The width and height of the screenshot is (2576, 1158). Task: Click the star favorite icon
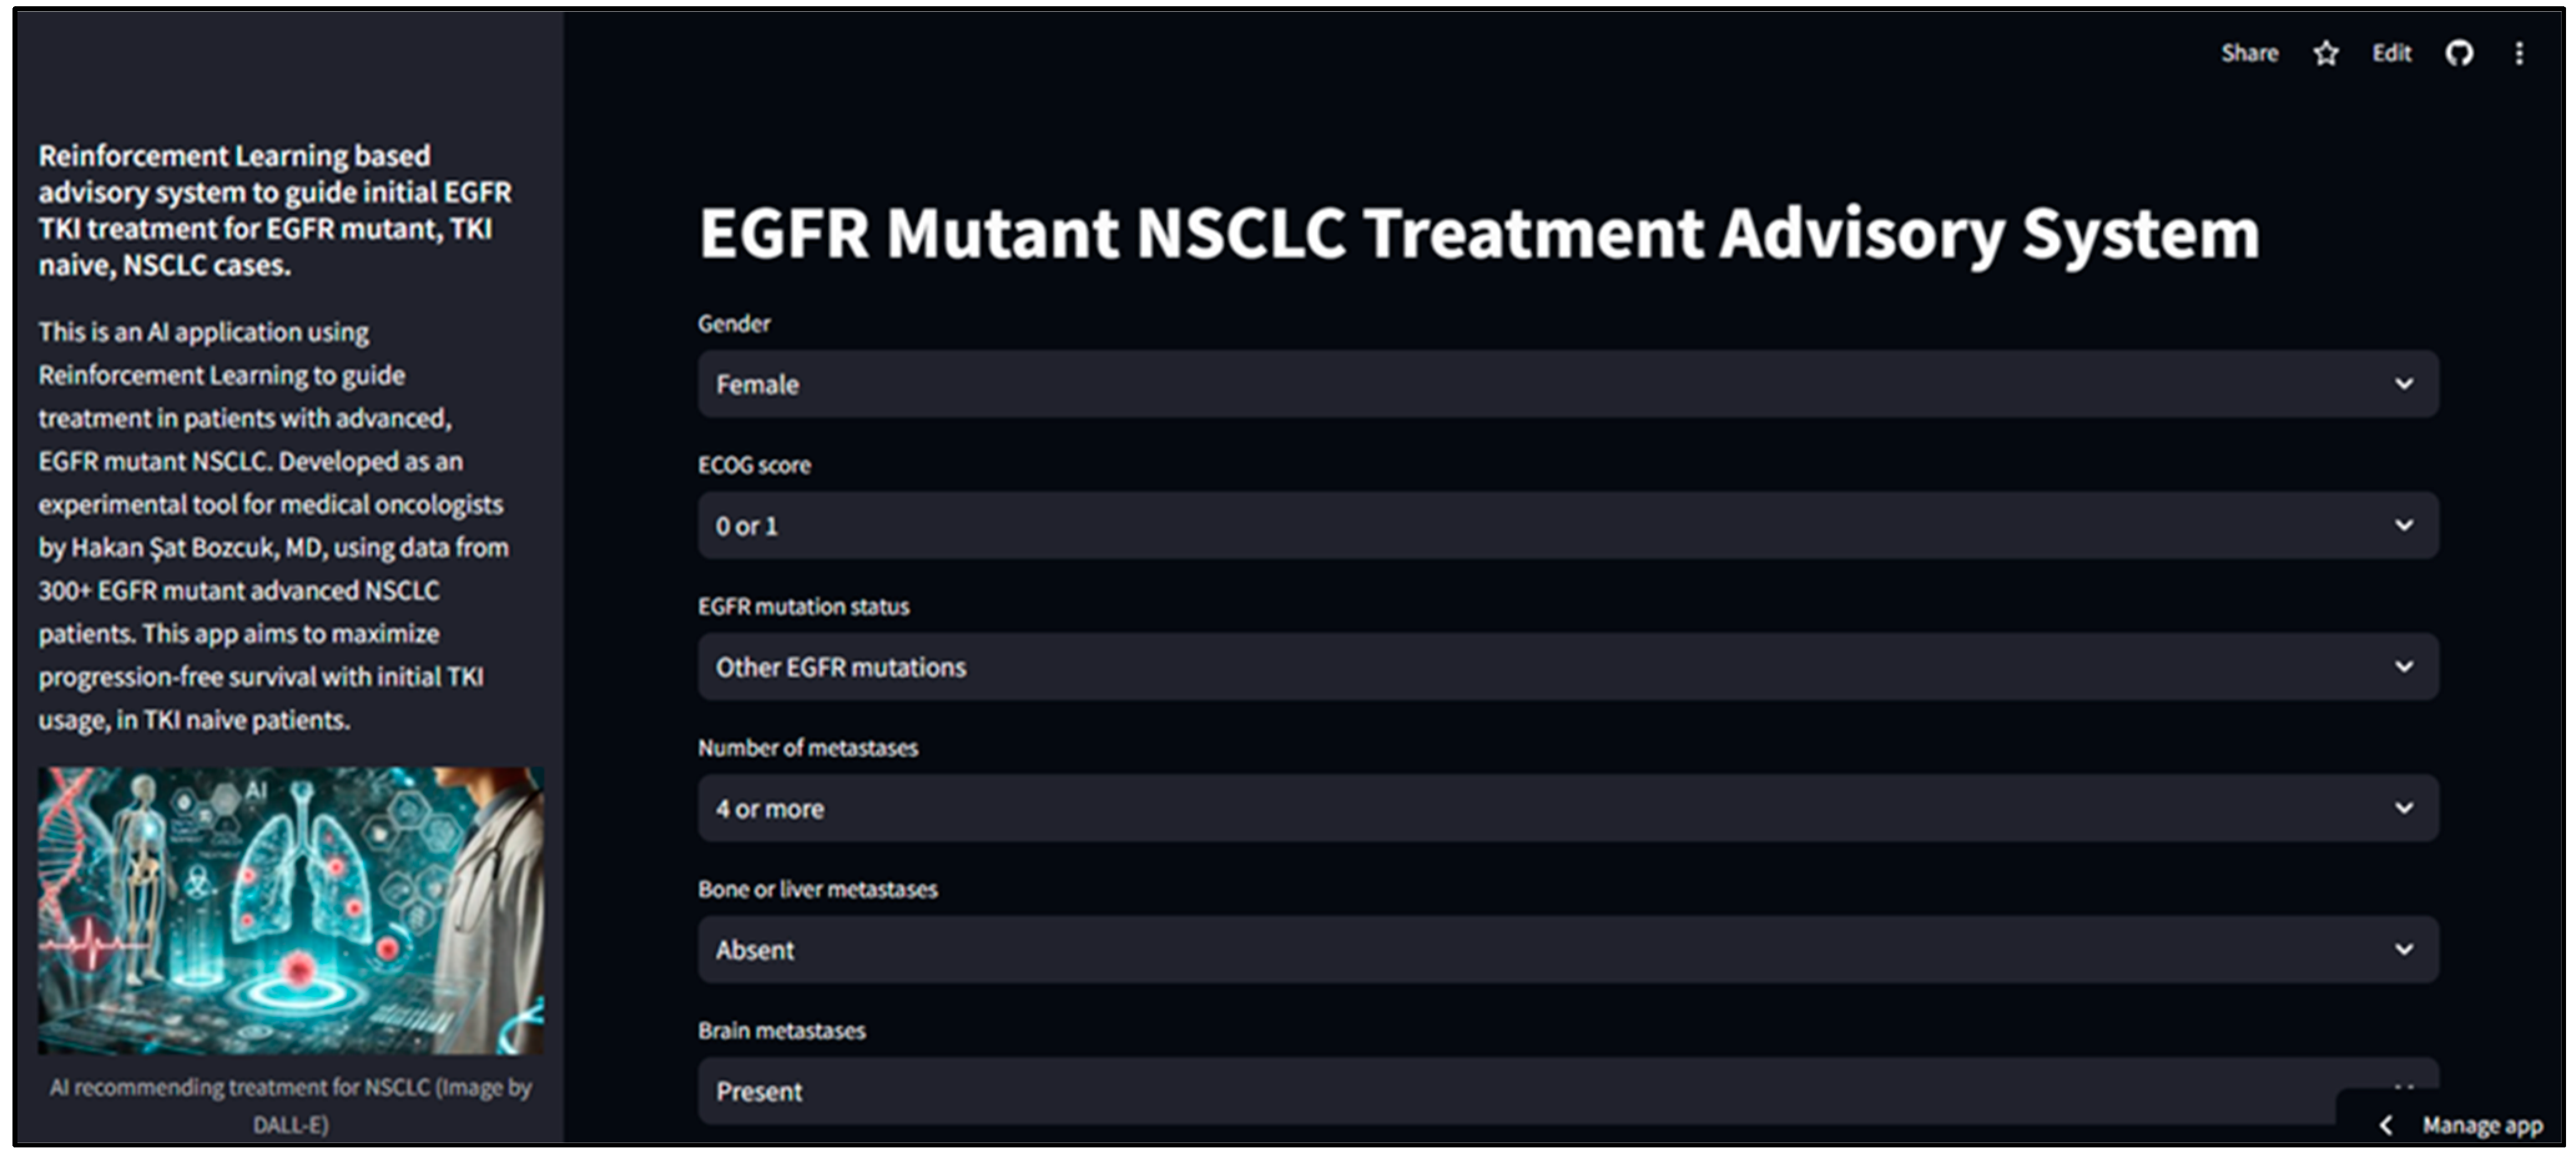coord(2326,53)
